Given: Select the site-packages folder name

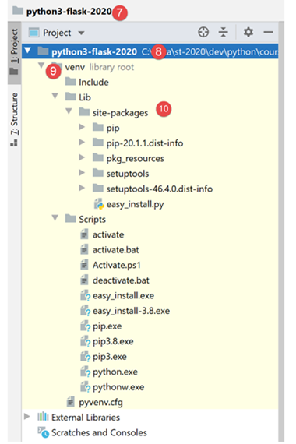Looking at the screenshot, I should tap(121, 113).
